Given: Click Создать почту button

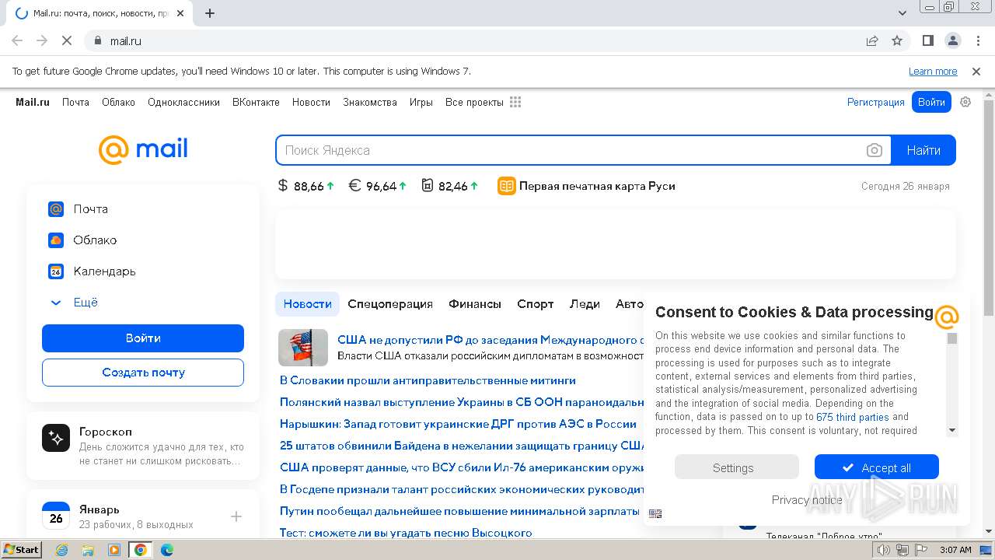Looking at the screenshot, I should coord(143,373).
